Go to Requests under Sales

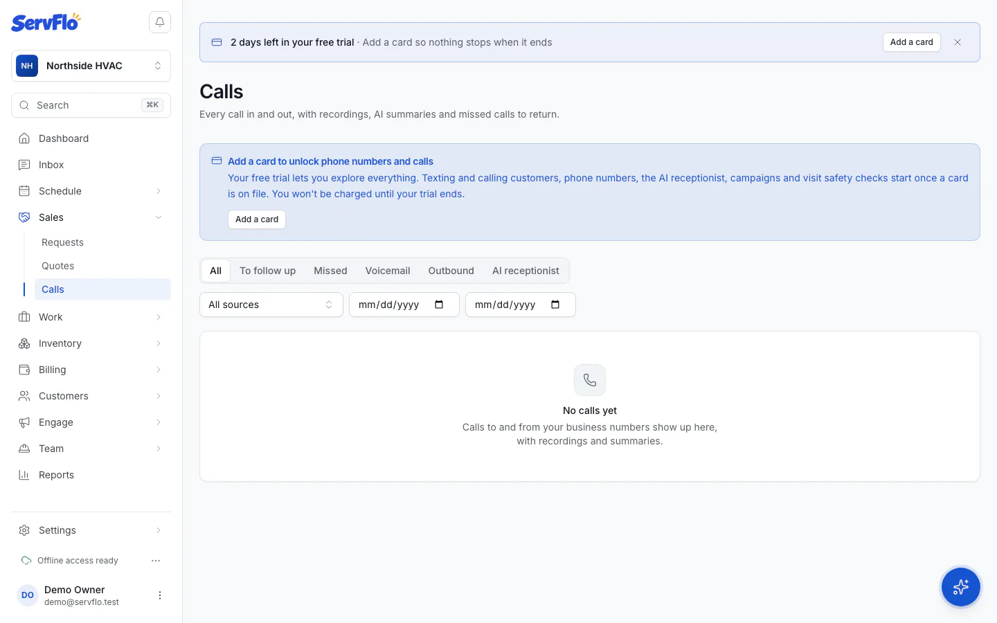point(102,242)
